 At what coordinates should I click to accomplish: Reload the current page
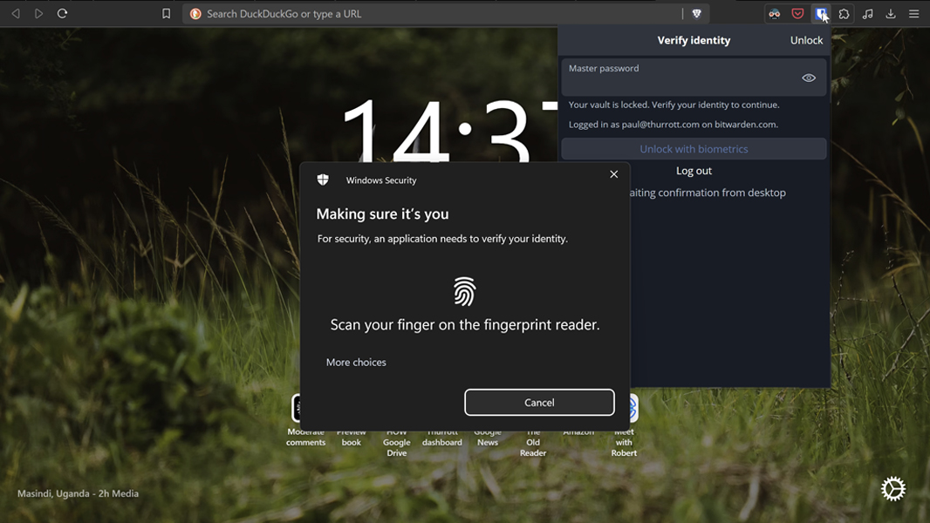pos(61,13)
